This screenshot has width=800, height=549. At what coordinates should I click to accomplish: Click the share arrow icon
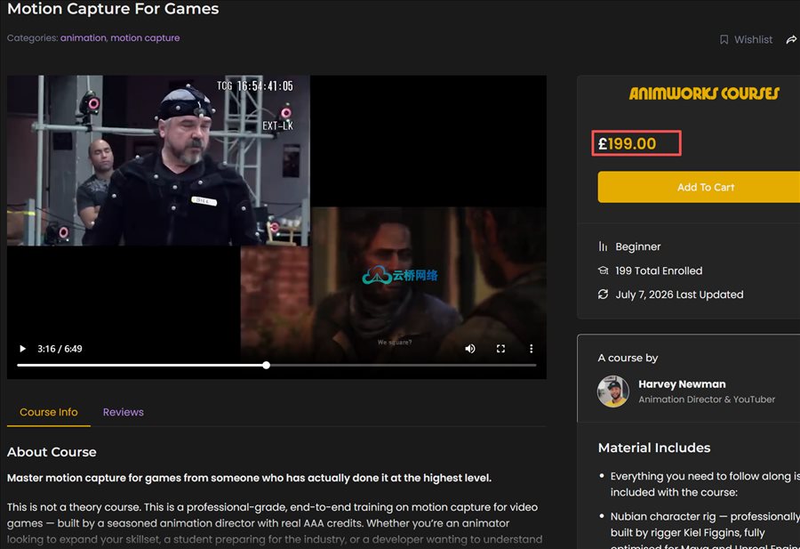tap(791, 40)
